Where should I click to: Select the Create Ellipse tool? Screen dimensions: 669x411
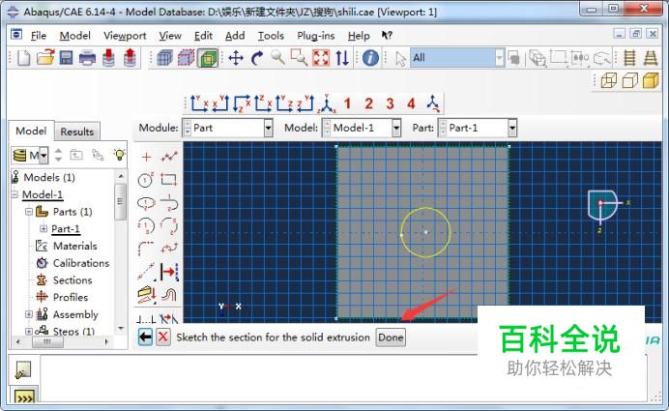146,203
